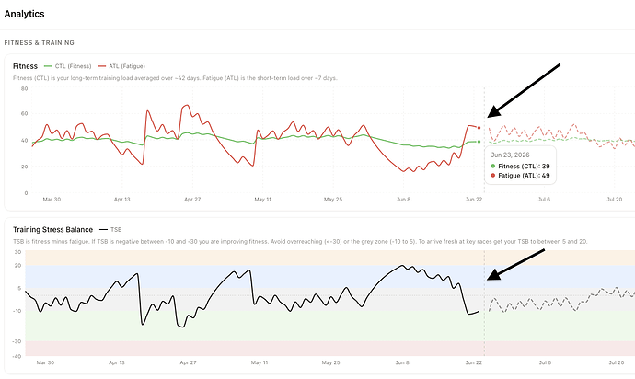Screen dimensions: 635x379
Task: Click the Analytics page heading
Action: coord(24,14)
